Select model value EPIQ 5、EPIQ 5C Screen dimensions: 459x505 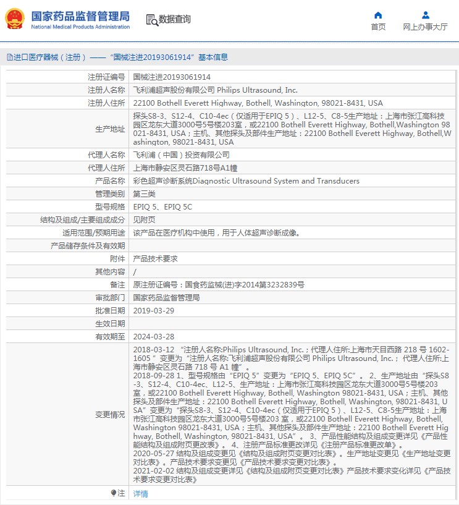point(162,207)
